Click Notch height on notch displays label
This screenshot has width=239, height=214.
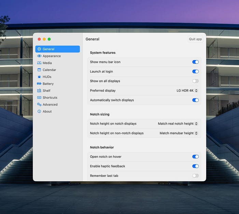tap(113, 124)
